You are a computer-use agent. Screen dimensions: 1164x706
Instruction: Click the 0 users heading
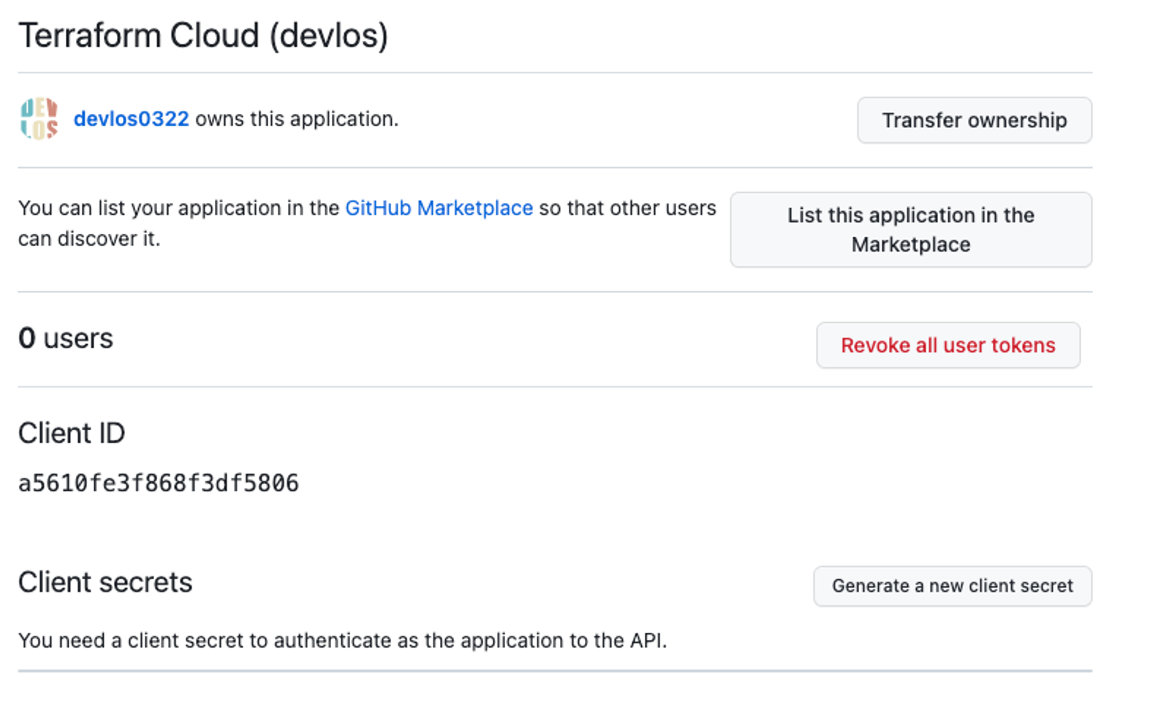point(66,338)
